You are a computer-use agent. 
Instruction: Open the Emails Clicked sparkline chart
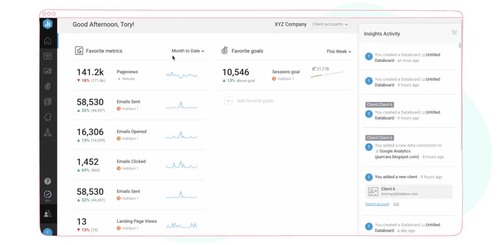181,165
